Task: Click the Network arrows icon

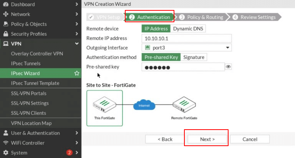Action: pyautogui.click(x=6, y=14)
